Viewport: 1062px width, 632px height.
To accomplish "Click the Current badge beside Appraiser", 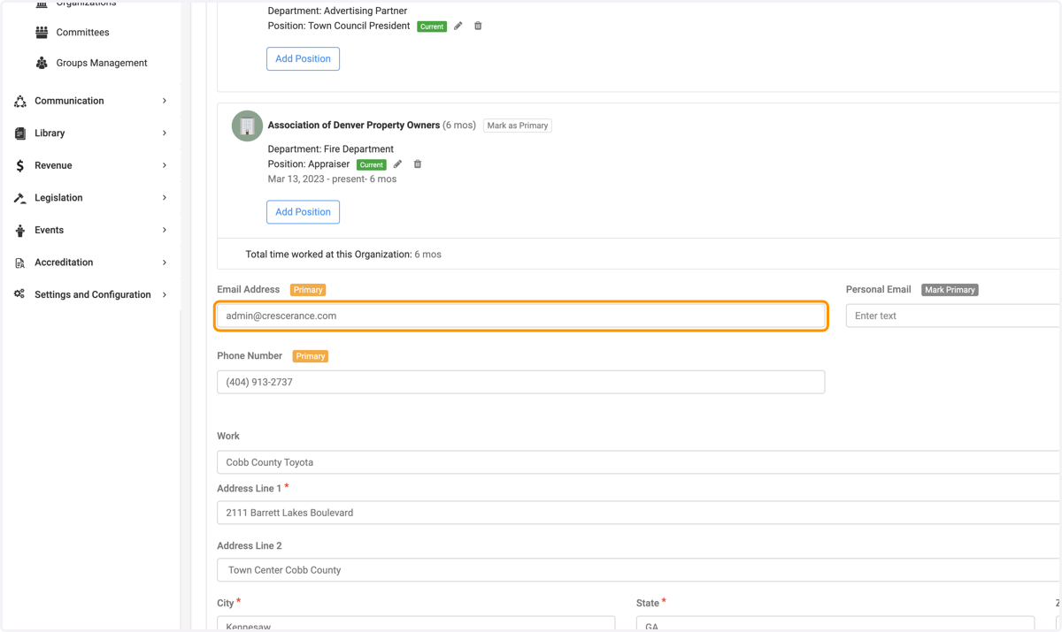I will (x=372, y=164).
